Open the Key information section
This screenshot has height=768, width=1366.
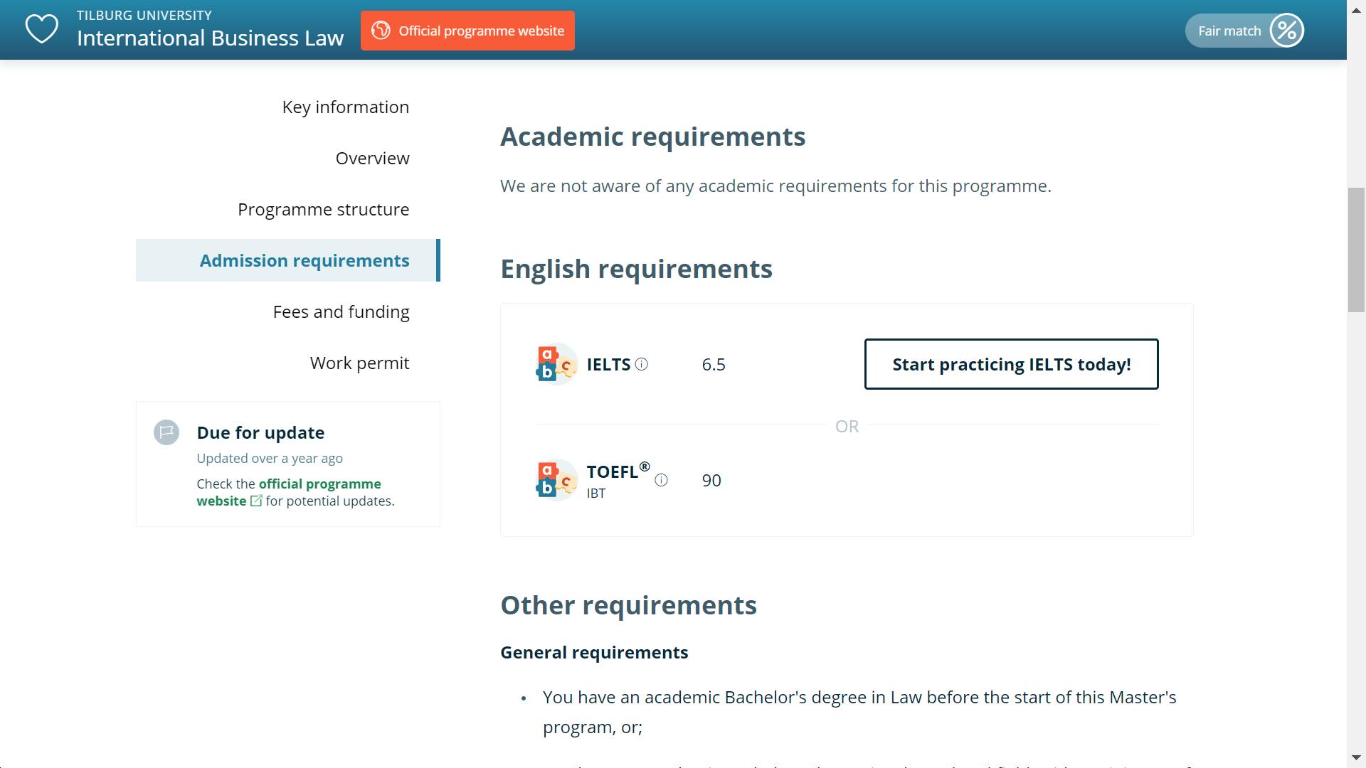(345, 107)
